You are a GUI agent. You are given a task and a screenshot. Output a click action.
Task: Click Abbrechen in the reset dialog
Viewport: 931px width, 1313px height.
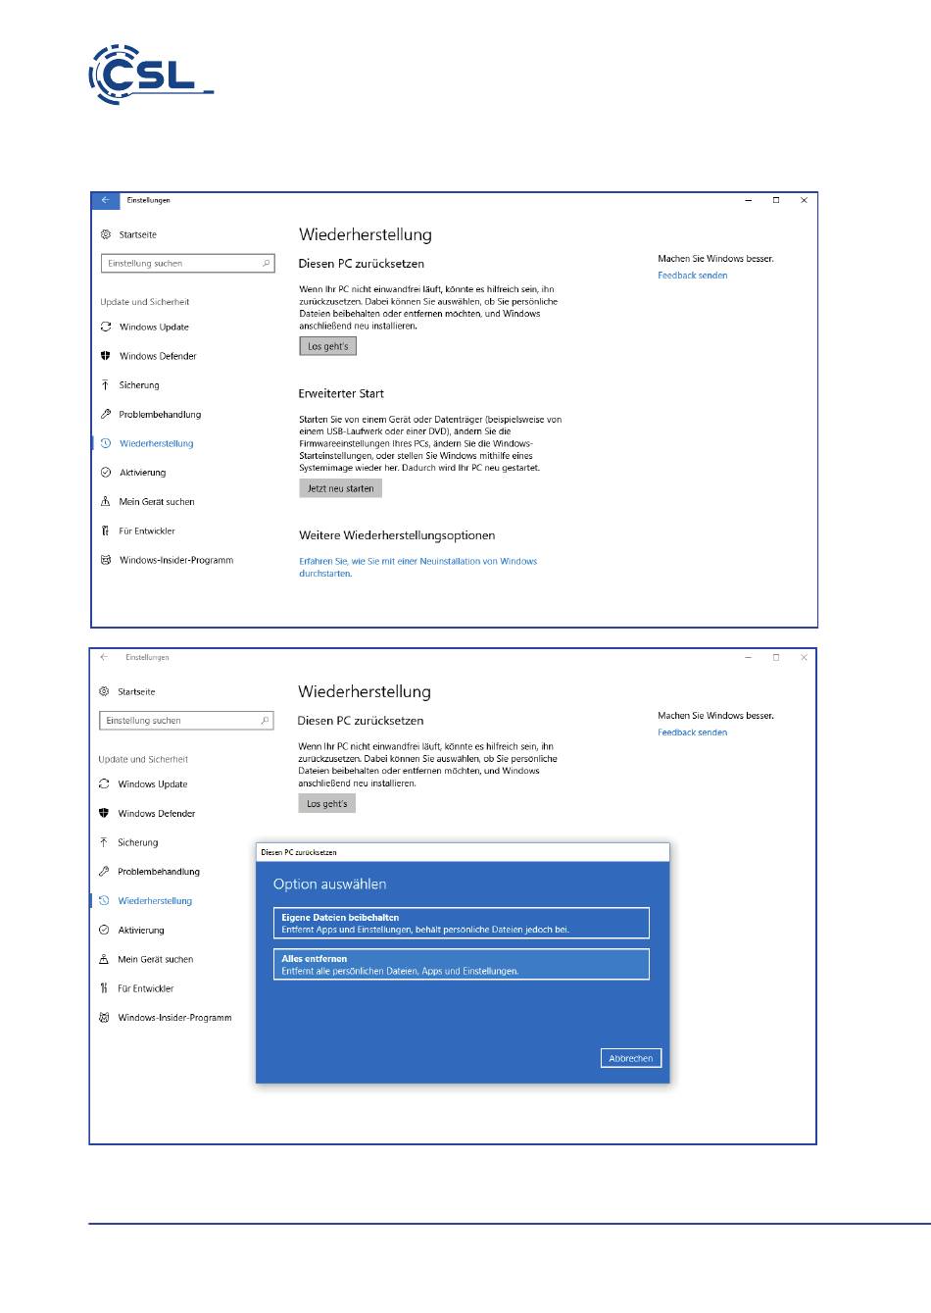coord(631,1058)
